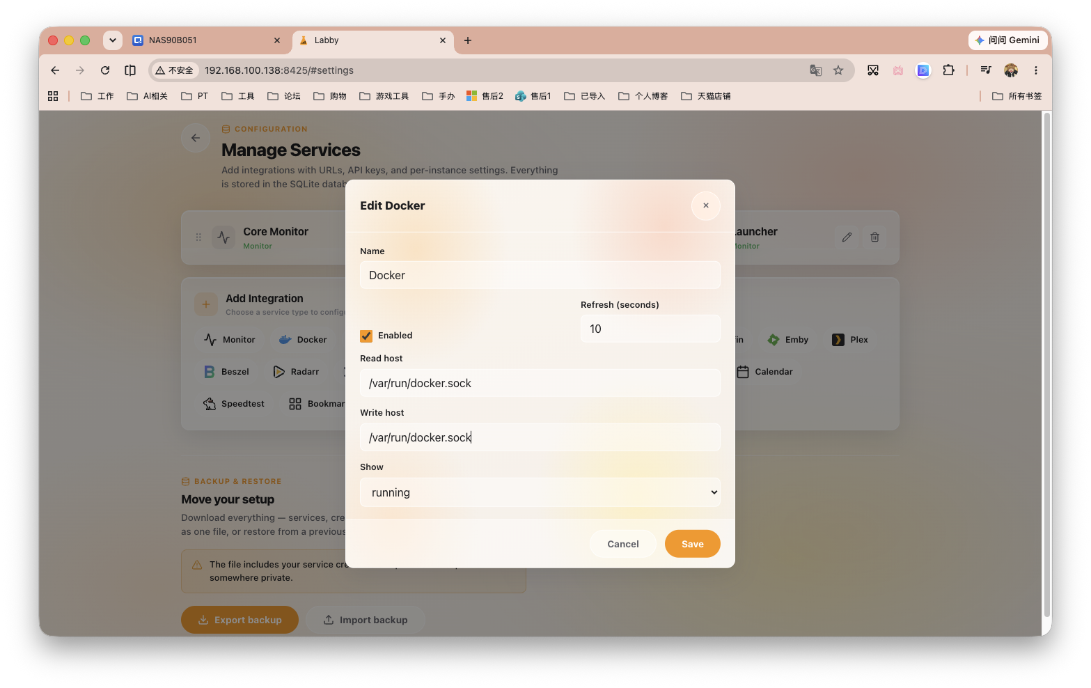Click the back arrow beside Manage Services

click(x=196, y=138)
